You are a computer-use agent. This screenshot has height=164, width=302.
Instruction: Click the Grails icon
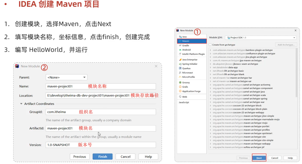point(180,87)
